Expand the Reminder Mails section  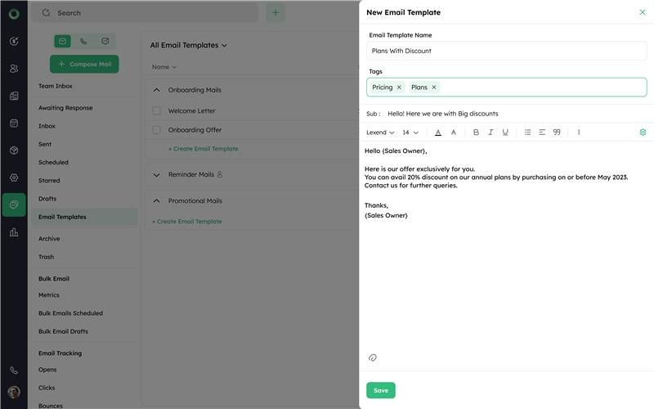[x=157, y=175]
